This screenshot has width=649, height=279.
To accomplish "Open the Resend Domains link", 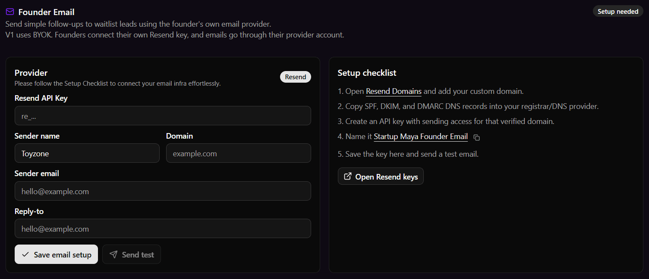I will click(x=394, y=91).
